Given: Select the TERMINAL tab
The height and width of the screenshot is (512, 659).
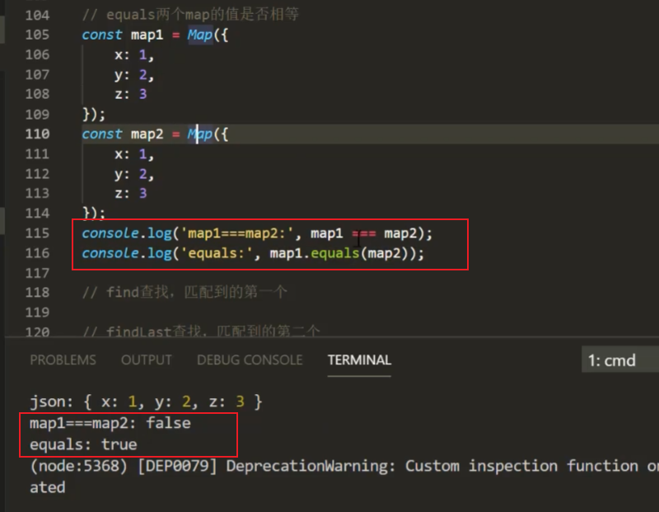Looking at the screenshot, I should [359, 360].
